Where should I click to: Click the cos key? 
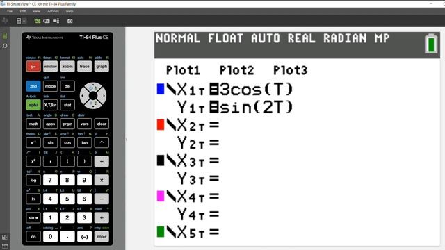tap(67, 142)
